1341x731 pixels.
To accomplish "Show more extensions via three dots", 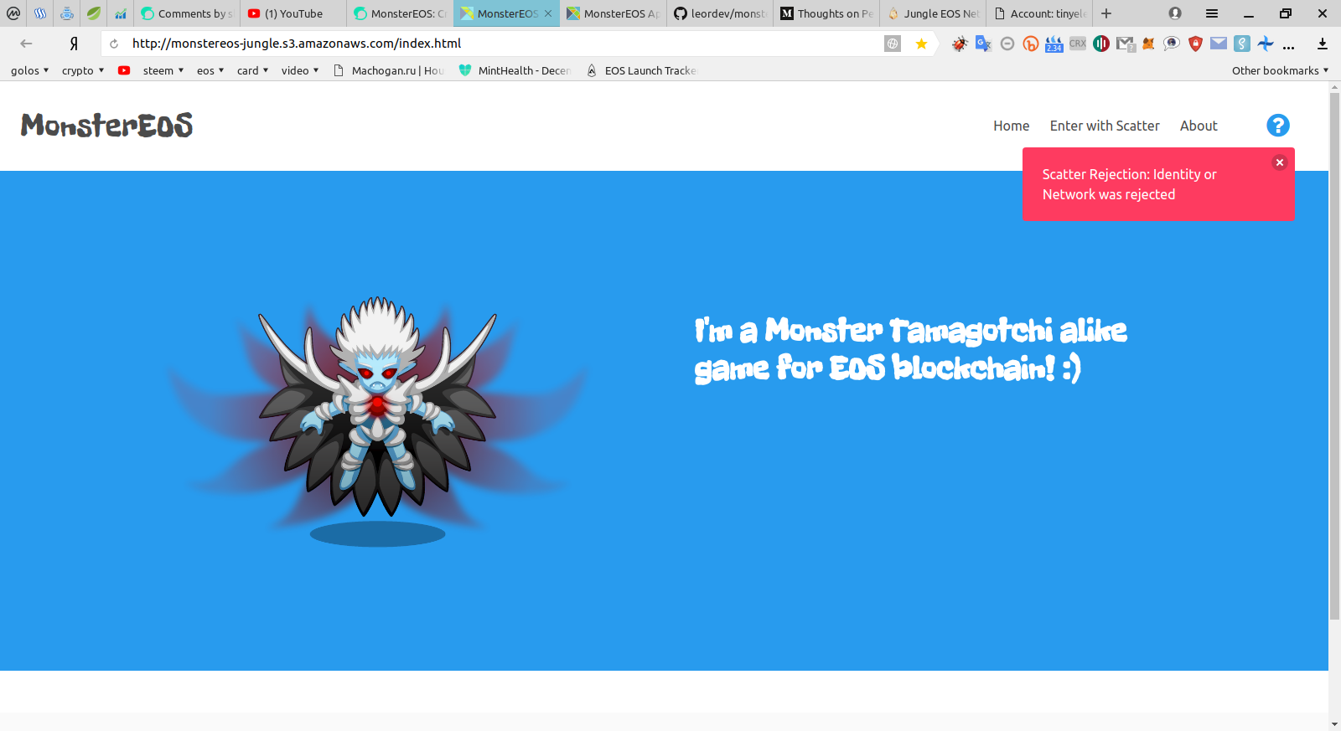I will pos(1289,47).
